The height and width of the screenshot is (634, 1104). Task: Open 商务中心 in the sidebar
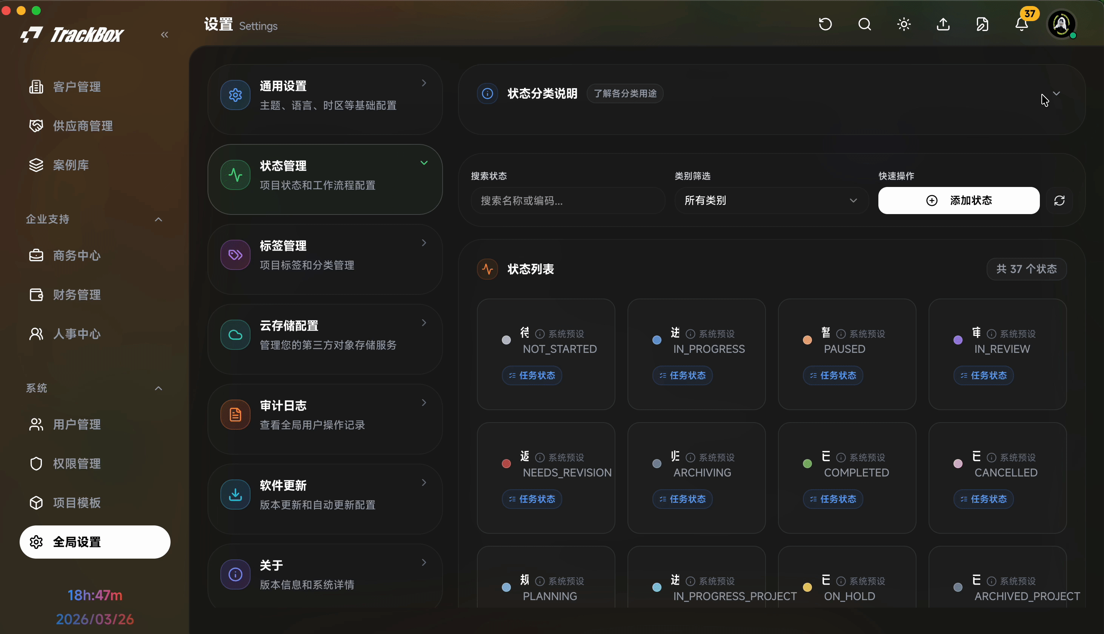tap(95, 256)
